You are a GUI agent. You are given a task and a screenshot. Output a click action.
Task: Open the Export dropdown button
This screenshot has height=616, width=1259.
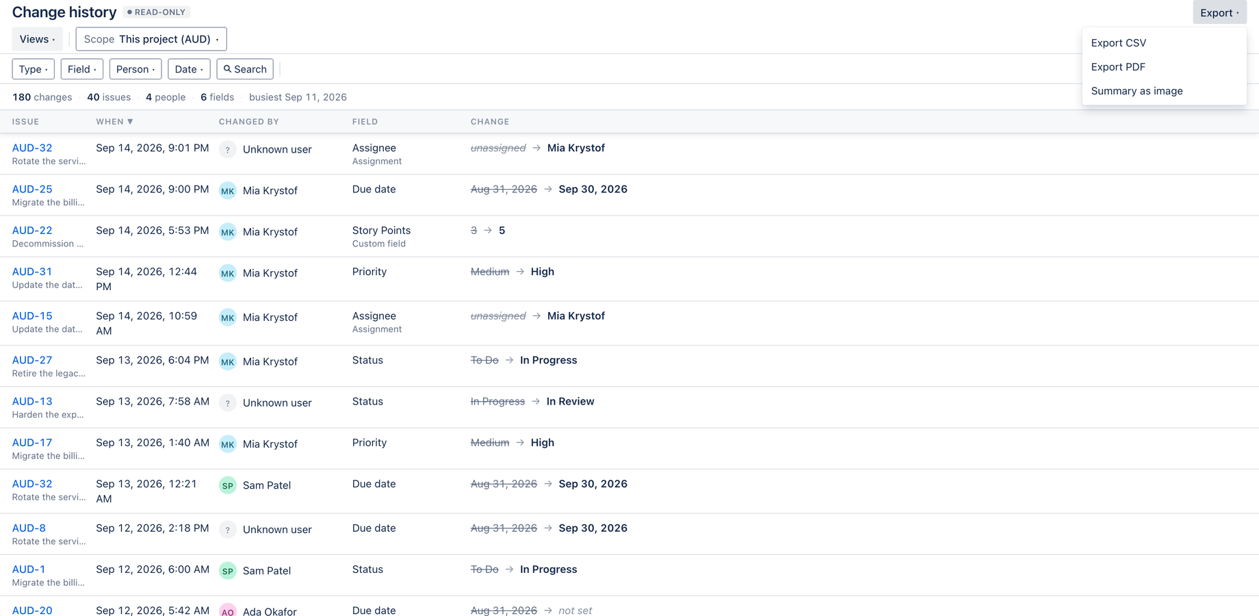point(1219,12)
